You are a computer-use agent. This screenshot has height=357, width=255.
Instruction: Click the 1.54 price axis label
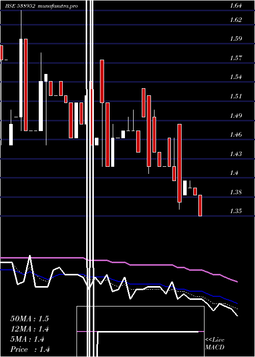click(236, 76)
